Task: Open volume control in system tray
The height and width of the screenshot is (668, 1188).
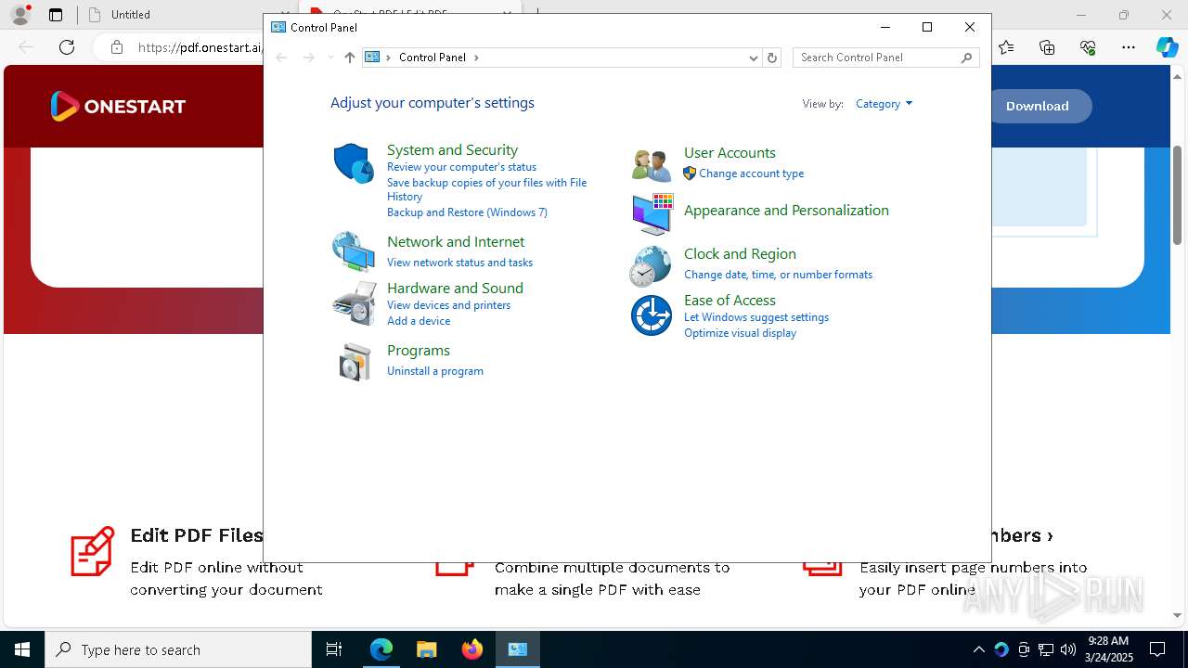Action: (x=1067, y=649)
